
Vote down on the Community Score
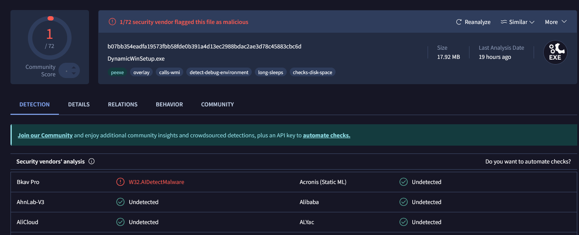point(74,74)
